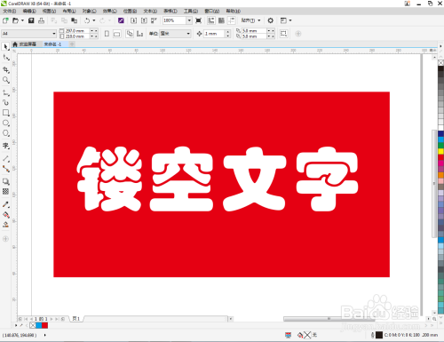
Task: Select the Freehand drawing tool
Action: 5,92
